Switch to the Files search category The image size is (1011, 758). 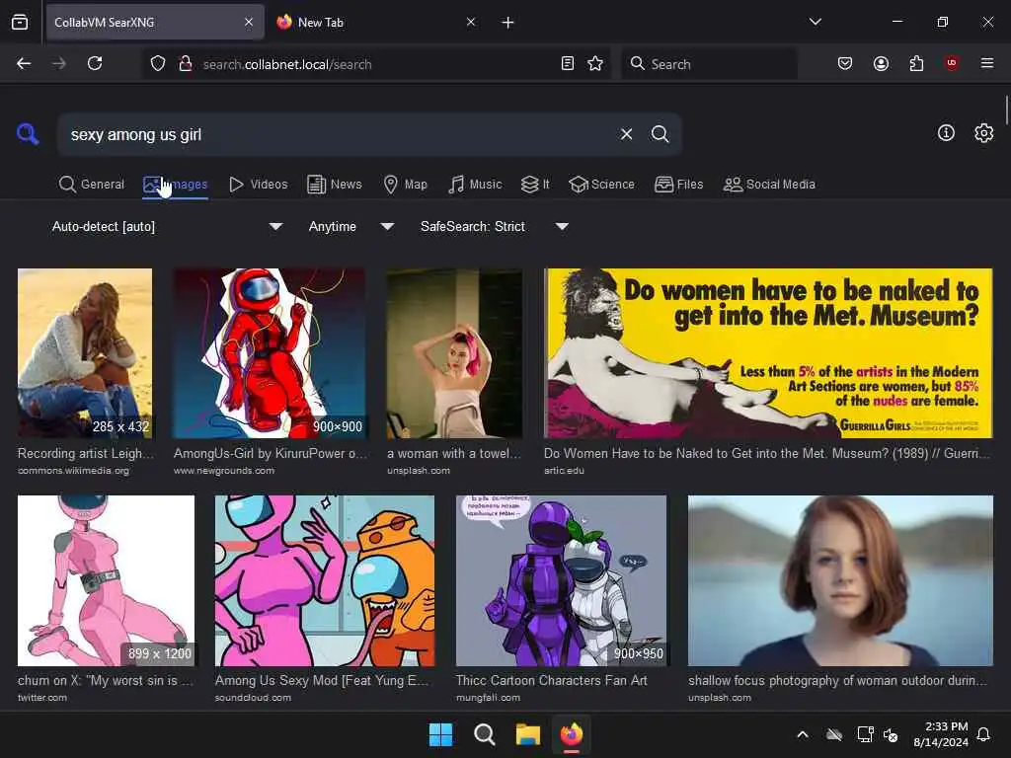[678, 185]
